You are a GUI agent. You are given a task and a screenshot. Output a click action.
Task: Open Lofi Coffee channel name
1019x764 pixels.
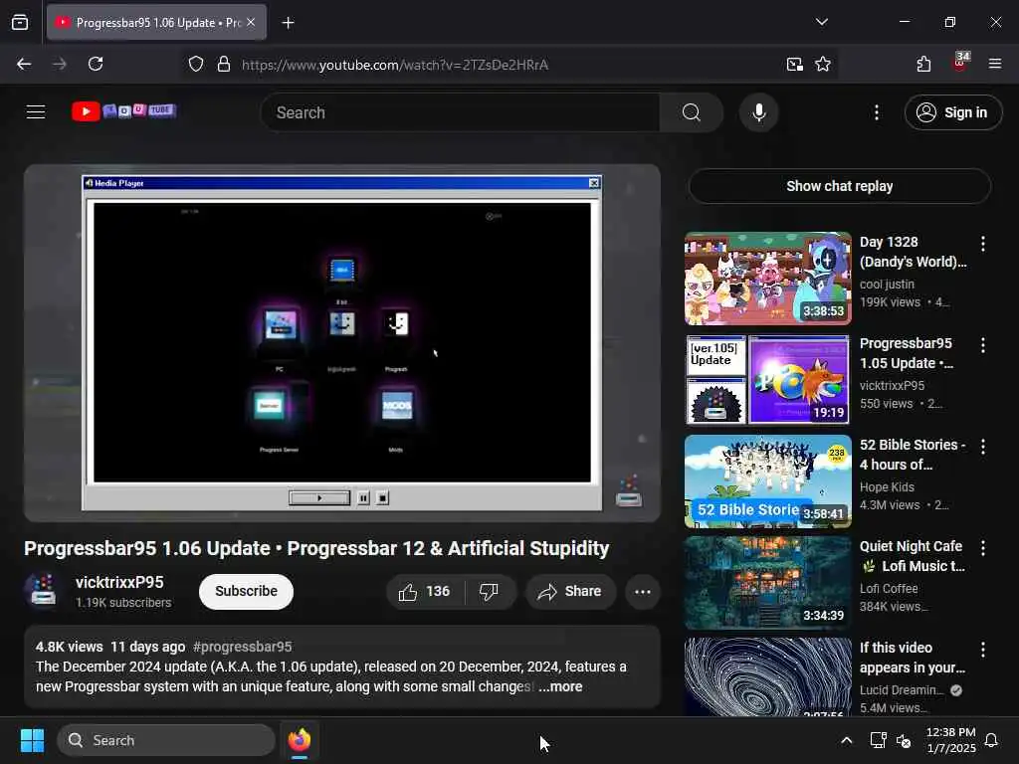tap(889, 589)
